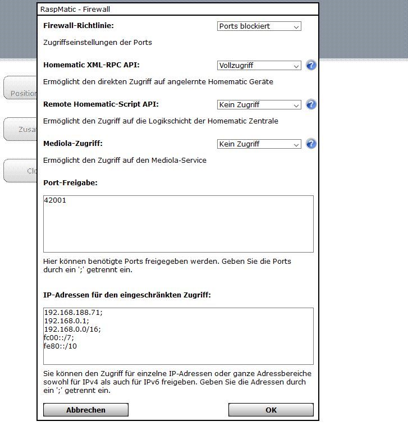408x435 pixels.
Task: Focus the IP-Adressen restricted access text area
Action: (178, 336)
